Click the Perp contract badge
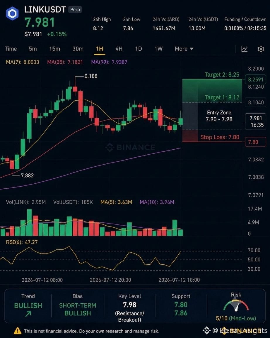The height and width of the screenshot is (338, 270). pos(75,9)
